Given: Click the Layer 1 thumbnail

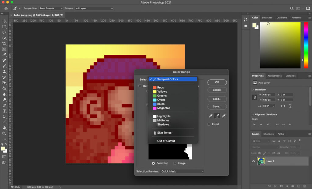Looking at the screenshot, I should coord(261,161).
